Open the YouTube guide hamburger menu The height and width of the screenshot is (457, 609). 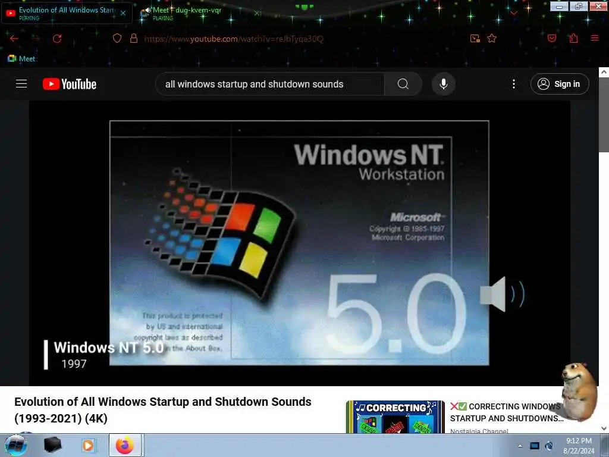pyautogui.click(x=21, y=84)
